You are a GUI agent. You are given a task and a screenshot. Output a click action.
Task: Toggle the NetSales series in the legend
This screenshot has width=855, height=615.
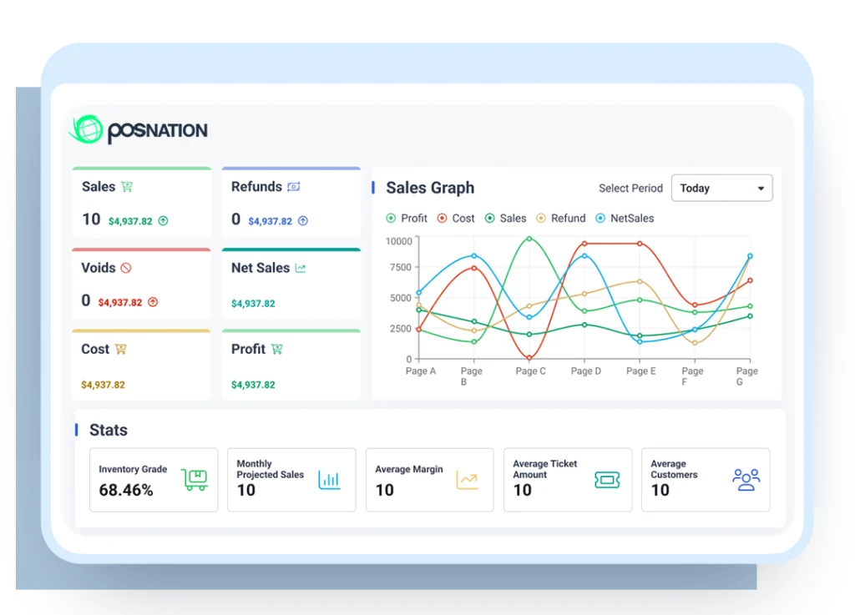[625, 219]
